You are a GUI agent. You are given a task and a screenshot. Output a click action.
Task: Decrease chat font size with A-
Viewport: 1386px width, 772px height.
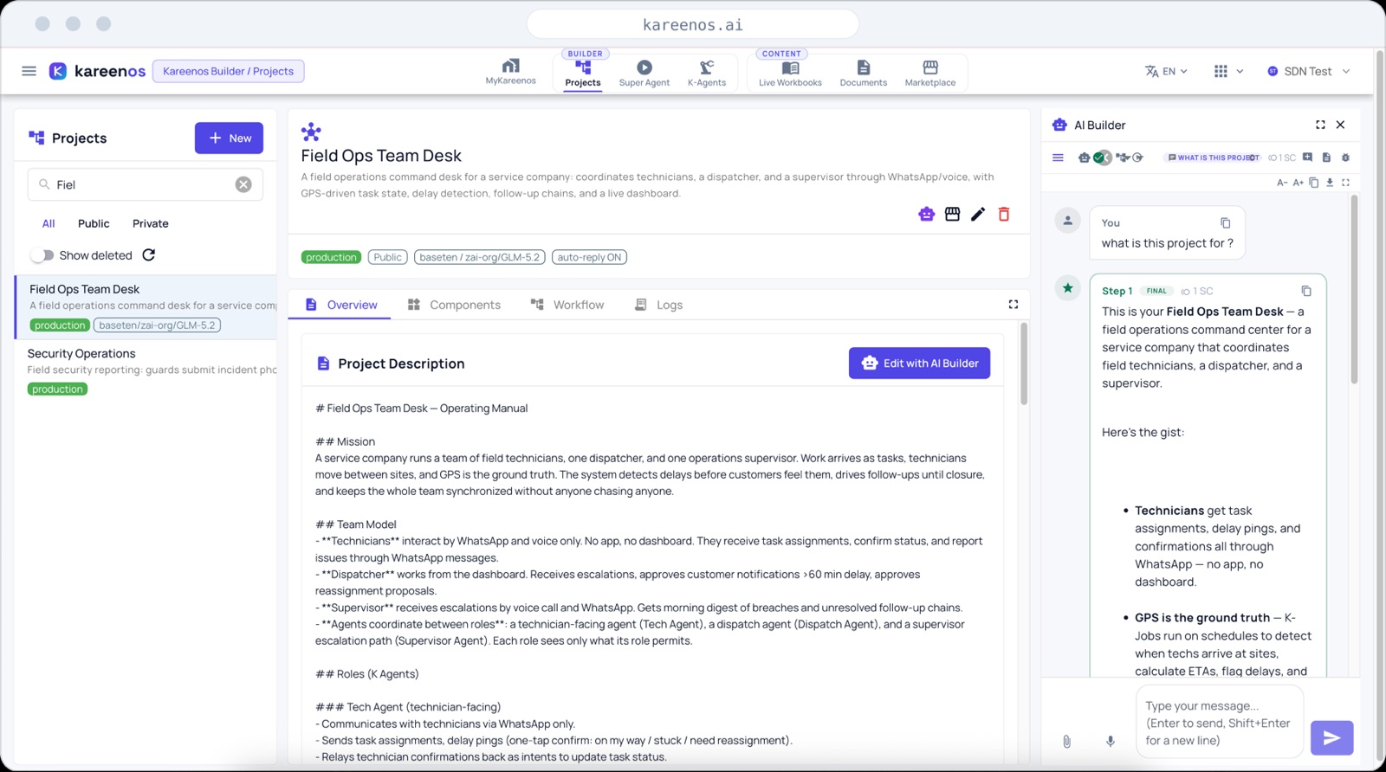(x=1282, y=183)
